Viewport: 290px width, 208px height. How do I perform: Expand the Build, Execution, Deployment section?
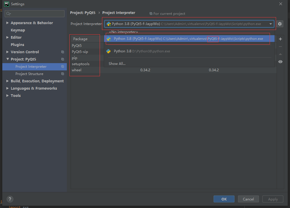click(x=7, y=81)
